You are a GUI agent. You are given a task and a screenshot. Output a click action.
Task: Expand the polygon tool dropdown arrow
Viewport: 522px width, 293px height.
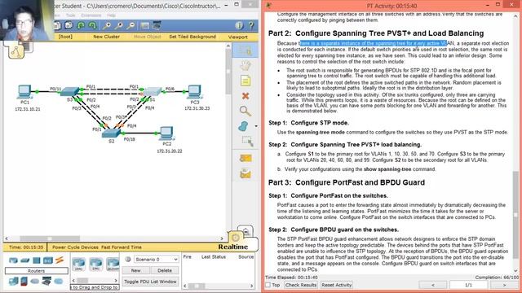pyautogui.click(x=255, y=126)
